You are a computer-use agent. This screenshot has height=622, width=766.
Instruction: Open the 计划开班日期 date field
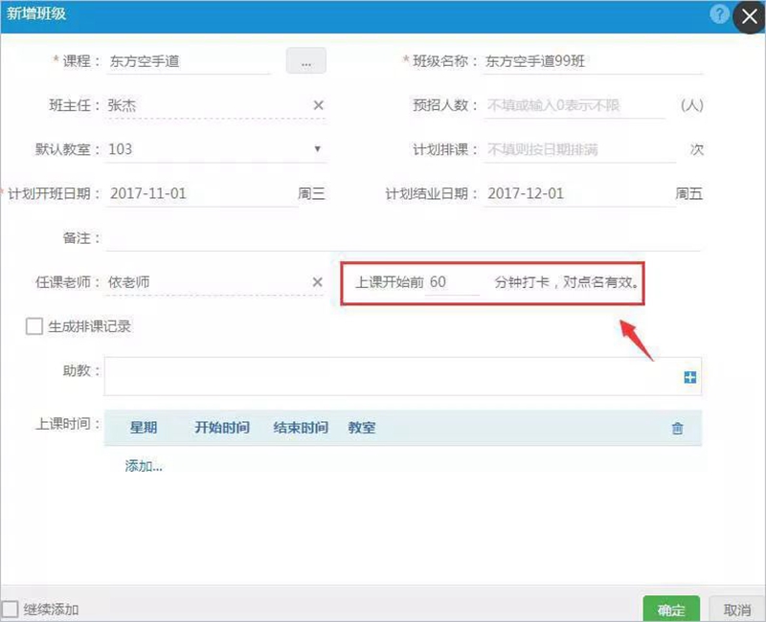201,193
